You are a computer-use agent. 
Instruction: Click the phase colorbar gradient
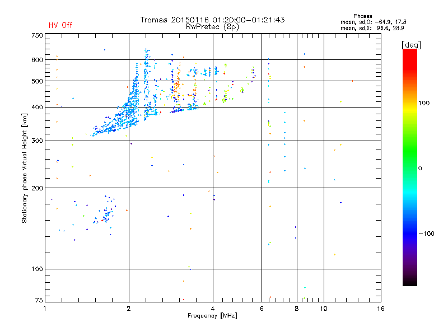click(x=410, y=167)
